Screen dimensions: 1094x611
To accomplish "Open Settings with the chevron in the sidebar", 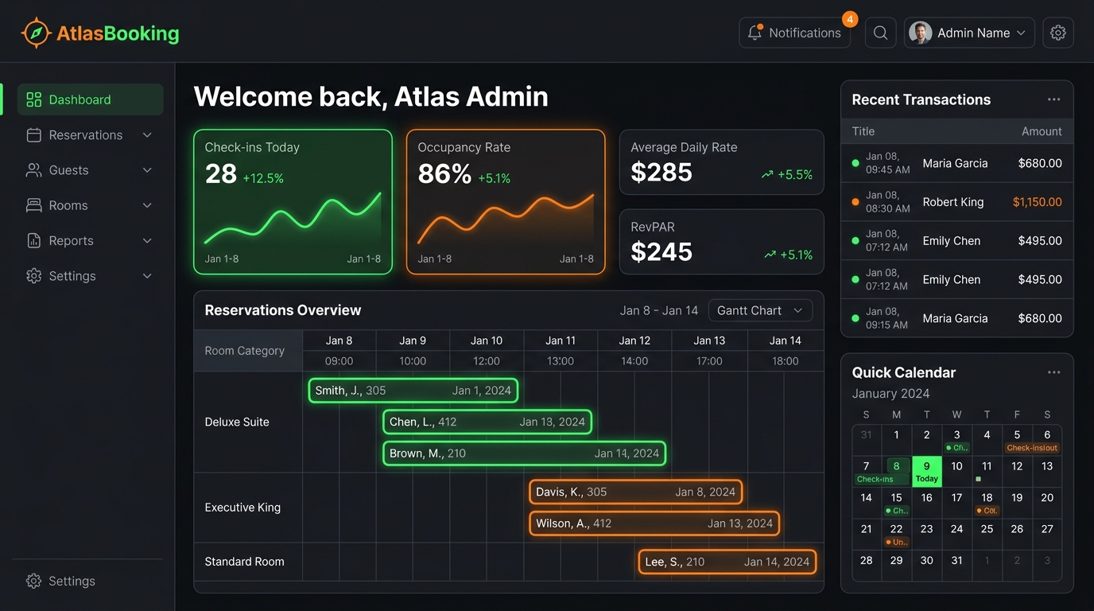I will coord(90,276).
